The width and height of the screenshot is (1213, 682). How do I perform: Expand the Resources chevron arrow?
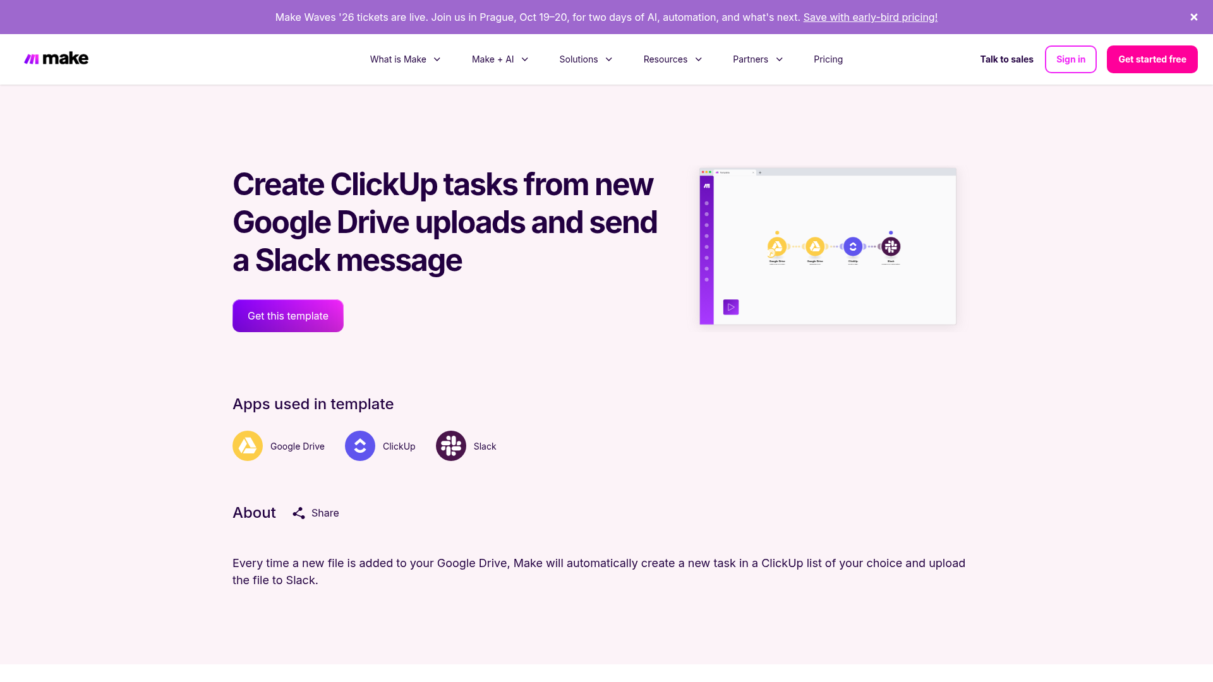click(x=699, y=59)
